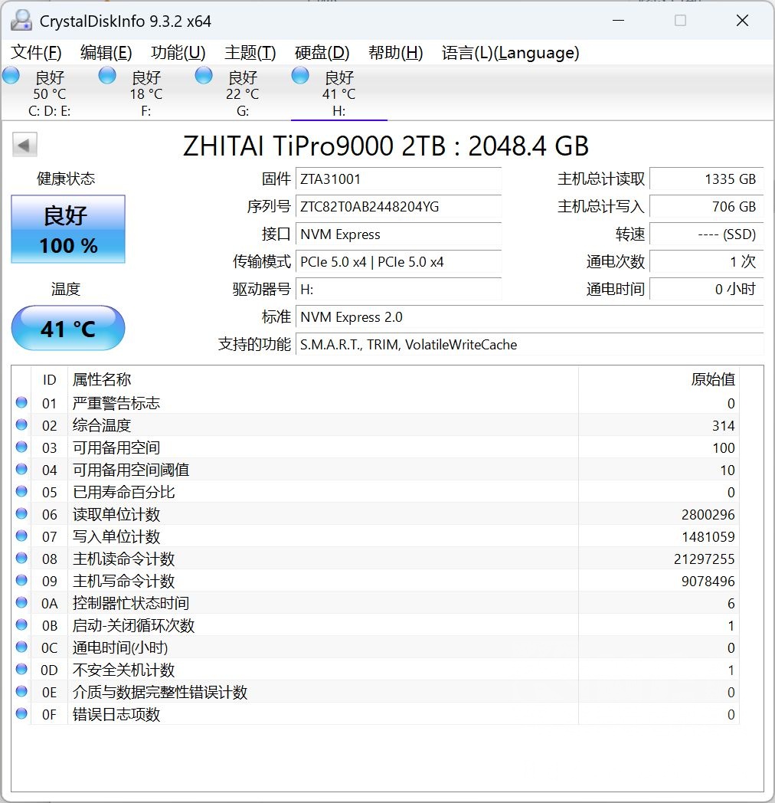Click the blue status circle for drive H:
This screenshot has width=775, height=803.
299,75
